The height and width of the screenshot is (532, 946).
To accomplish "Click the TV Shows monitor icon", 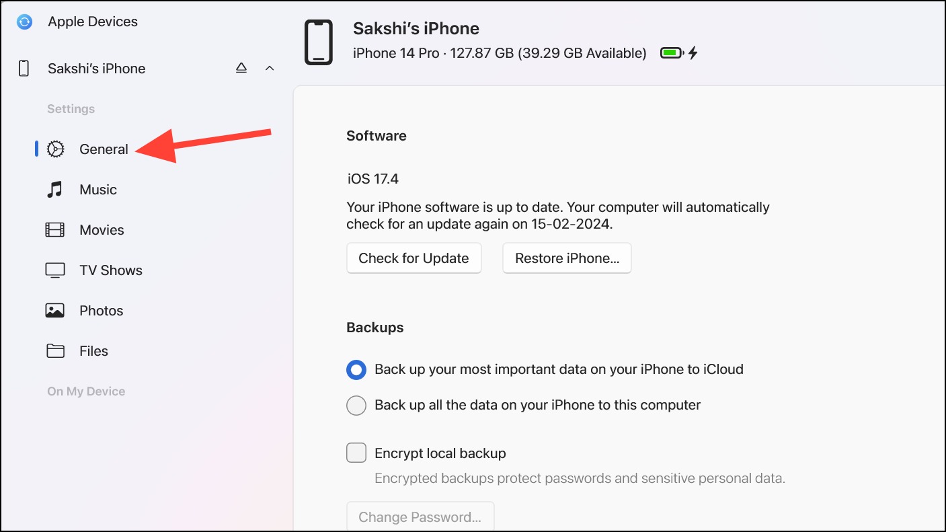I will 55,270.
